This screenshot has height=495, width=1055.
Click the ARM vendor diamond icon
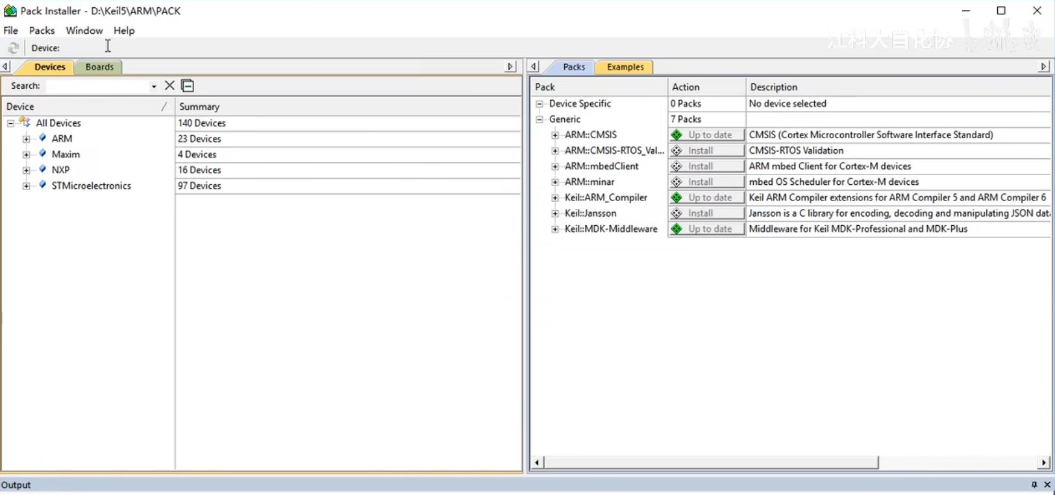(43, 138)
